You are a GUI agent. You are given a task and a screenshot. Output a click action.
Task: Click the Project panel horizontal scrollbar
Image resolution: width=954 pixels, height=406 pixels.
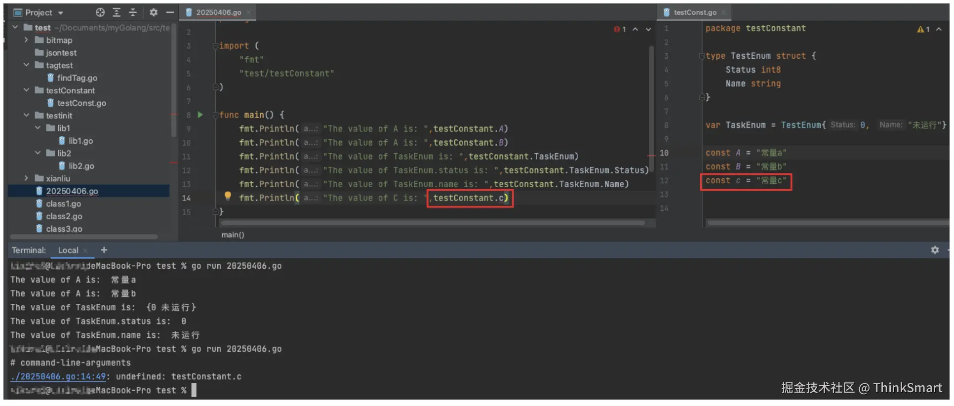[x=84, y=237]
